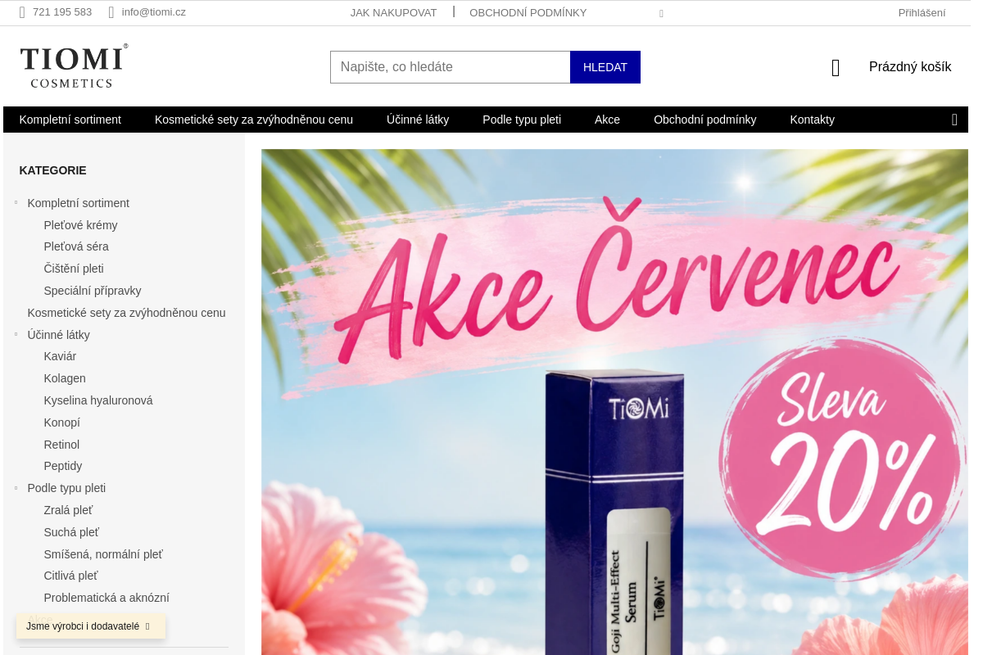
Task: Click the envelope icon beside info@tiomi.cz
Action: coord(111,12)
